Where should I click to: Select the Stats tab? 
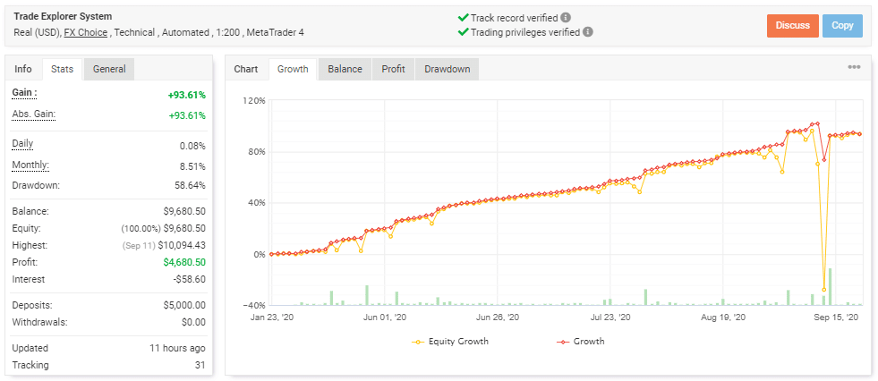pyautogui.click(x=62, y=70)
